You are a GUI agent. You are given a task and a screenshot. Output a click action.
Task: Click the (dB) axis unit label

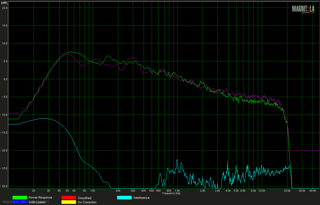pos(4,2)
